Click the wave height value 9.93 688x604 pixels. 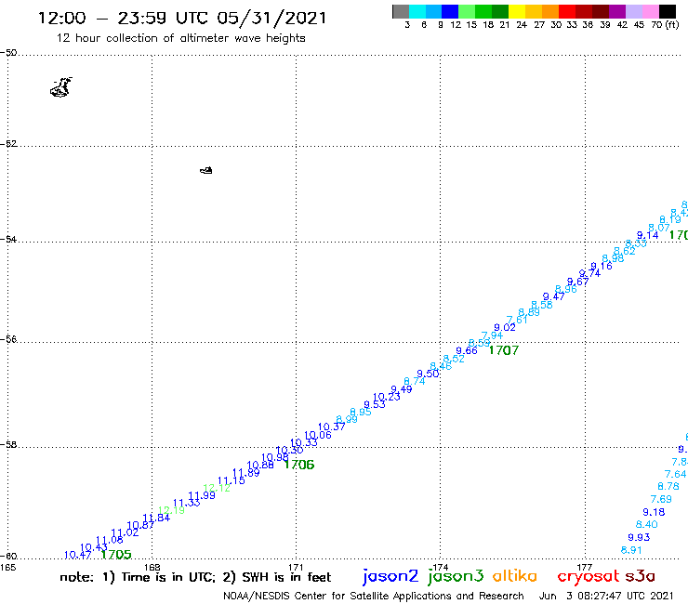point(639,537)
